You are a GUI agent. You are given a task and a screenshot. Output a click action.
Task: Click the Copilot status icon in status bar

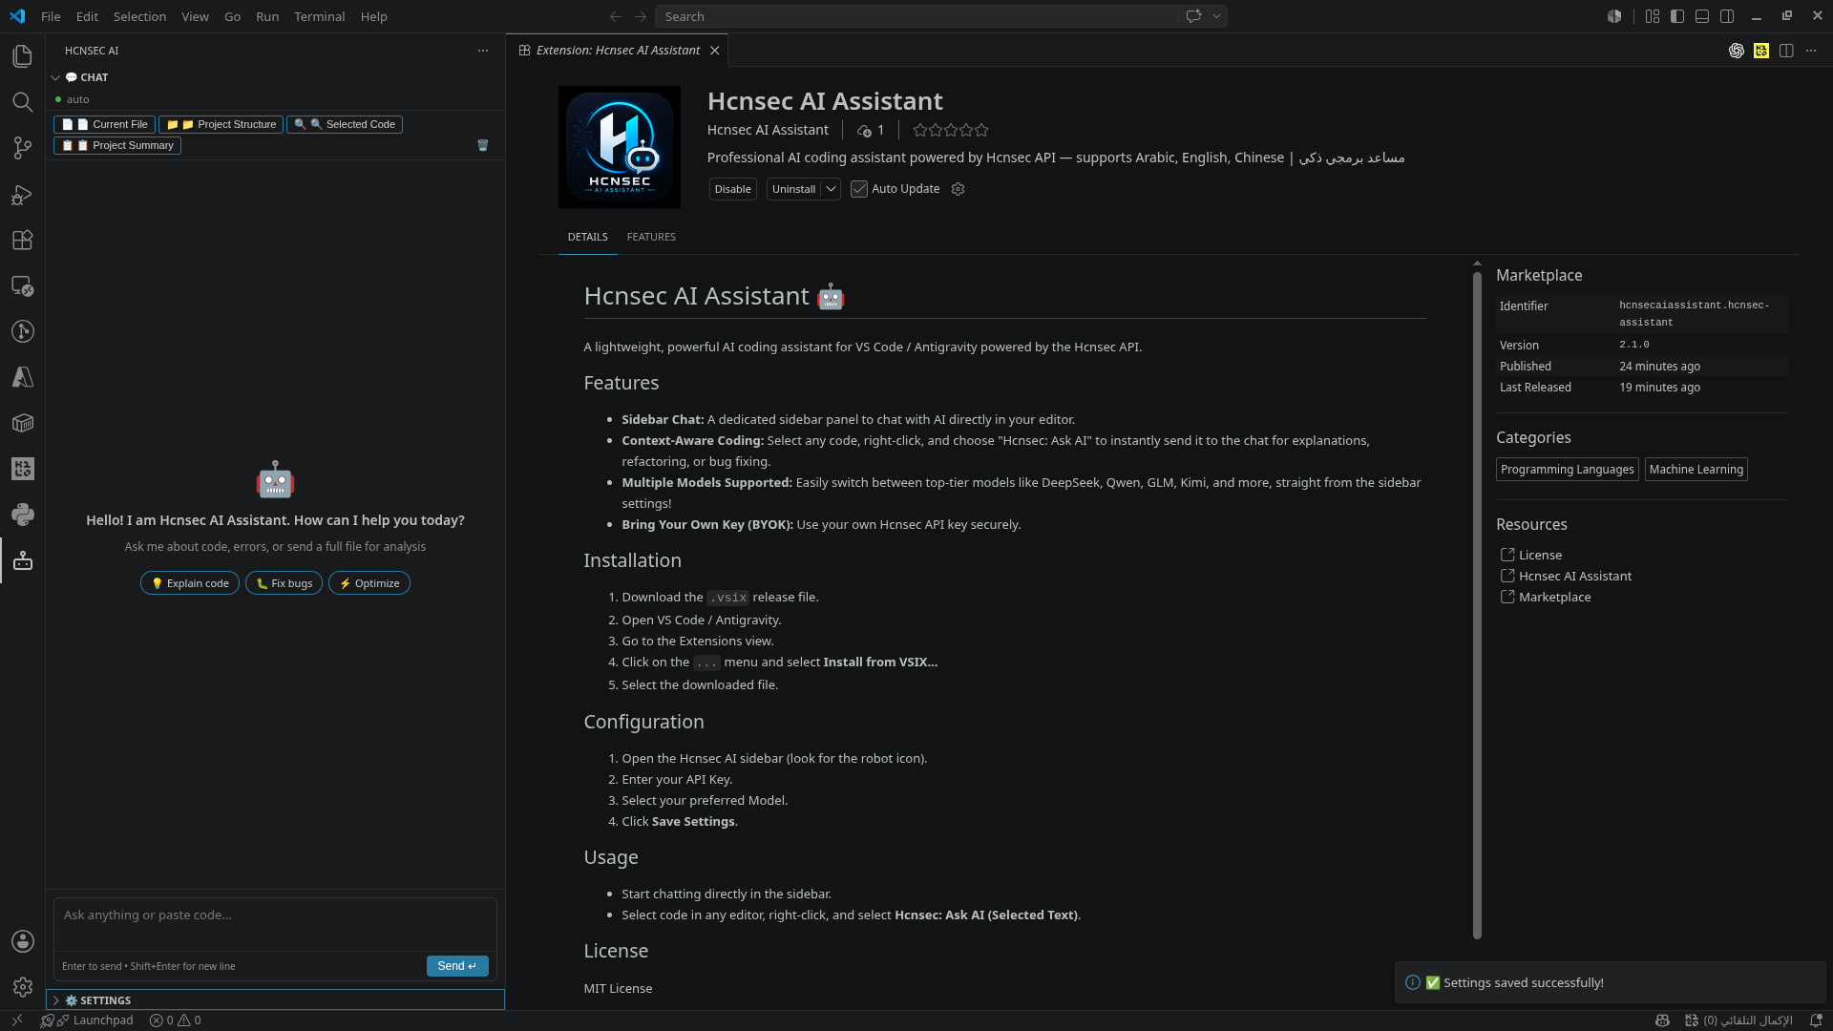pyautogui.click(x=1662, y=1020)
